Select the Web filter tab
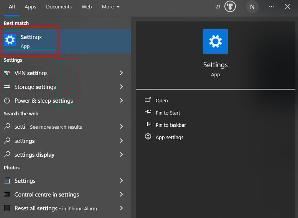Image resolution: width=298 pixels, height=218 pixels. pyautogui.click(x=87, y=7)
